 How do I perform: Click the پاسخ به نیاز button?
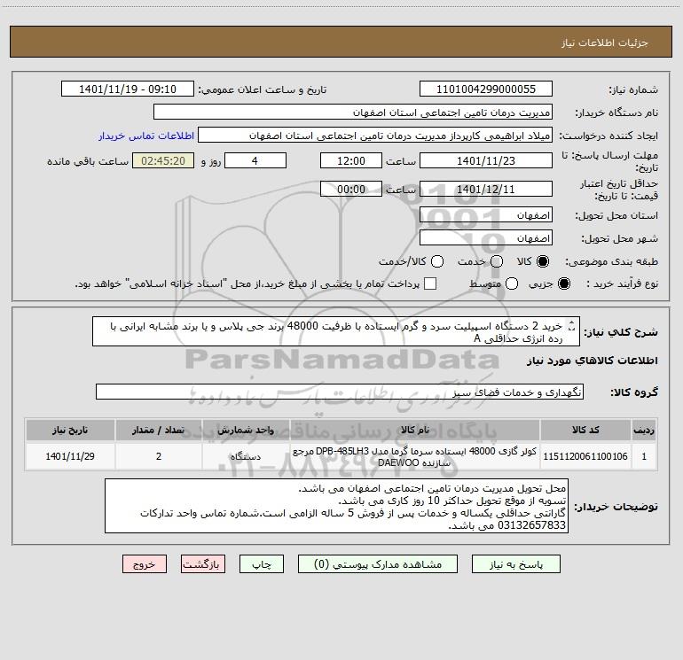pyautogui.click(x=515, y=564)
